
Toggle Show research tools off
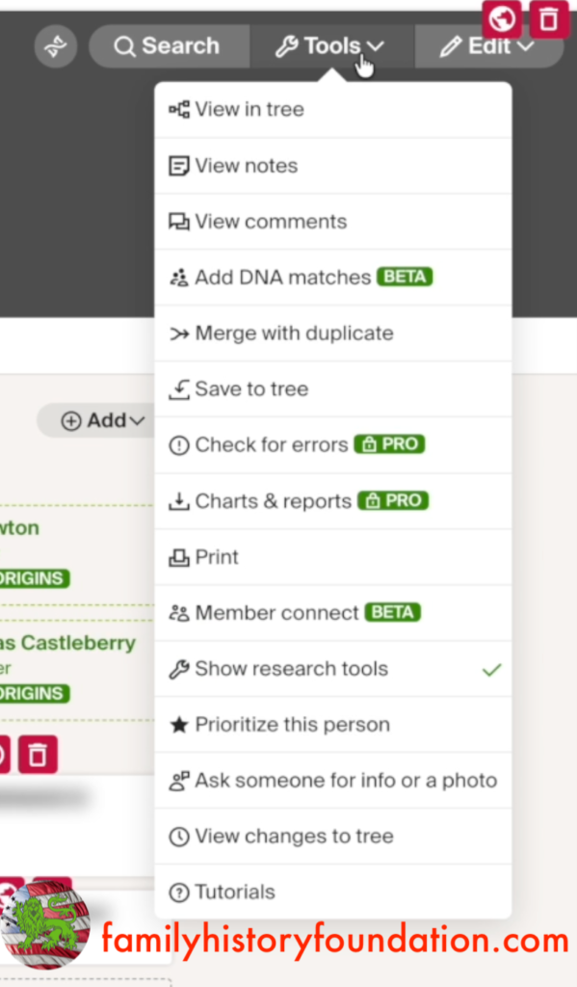coord(291,668)
